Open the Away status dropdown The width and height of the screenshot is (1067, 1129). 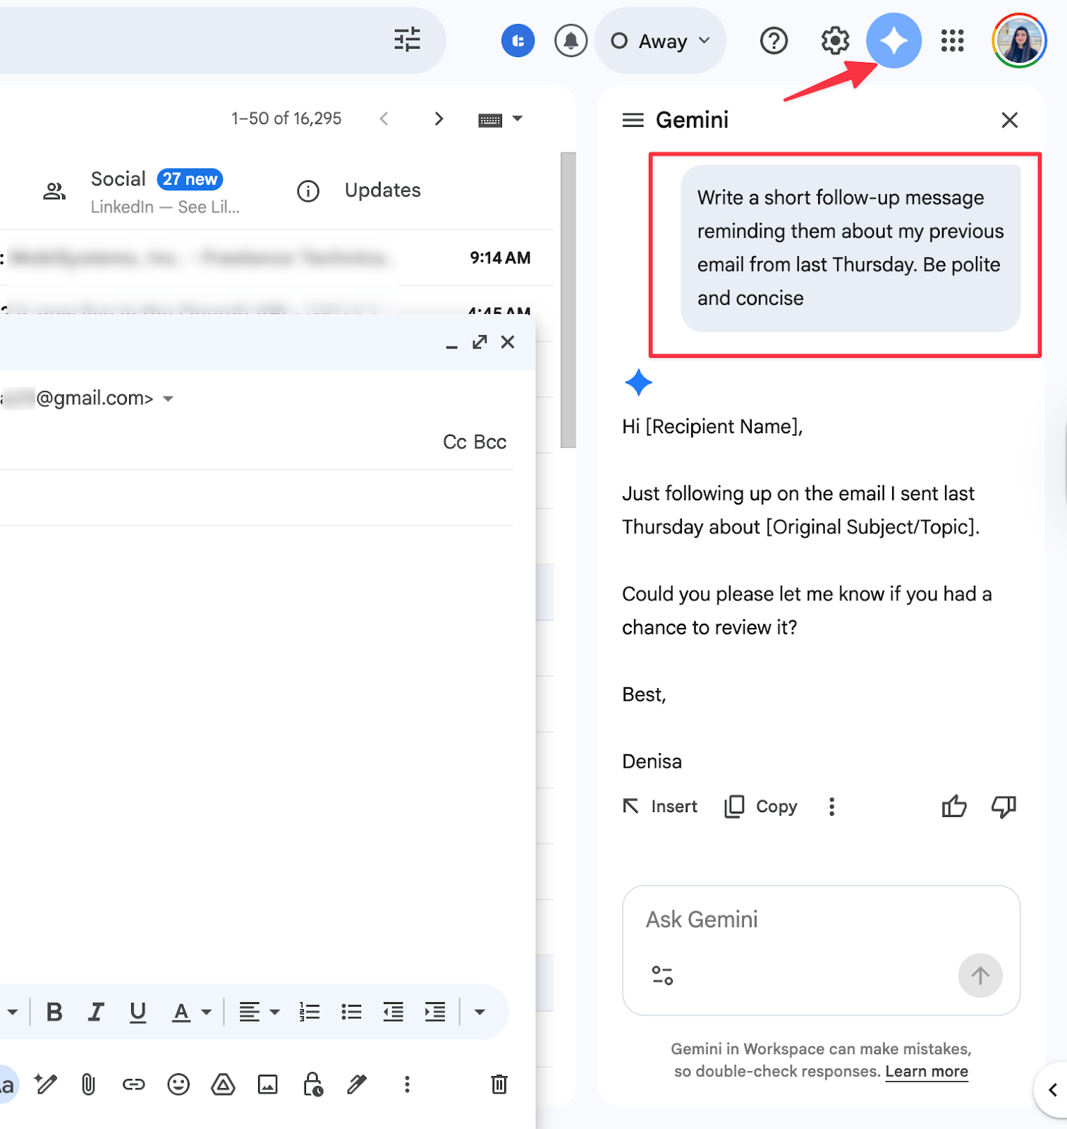coord(661,41)
